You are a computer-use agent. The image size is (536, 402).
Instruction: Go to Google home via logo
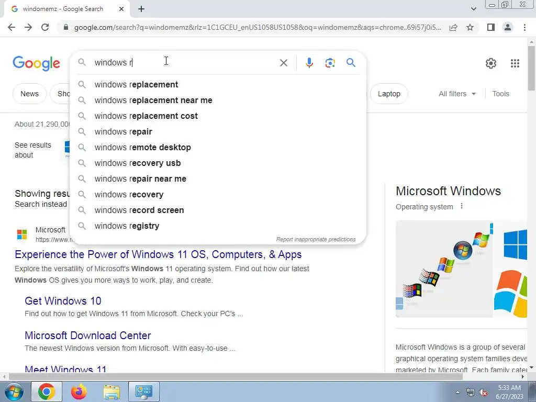(36, 63)
